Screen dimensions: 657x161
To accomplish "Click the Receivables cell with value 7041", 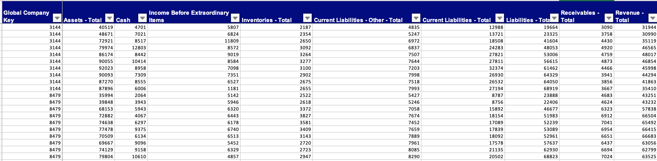I will coord(587,122).
